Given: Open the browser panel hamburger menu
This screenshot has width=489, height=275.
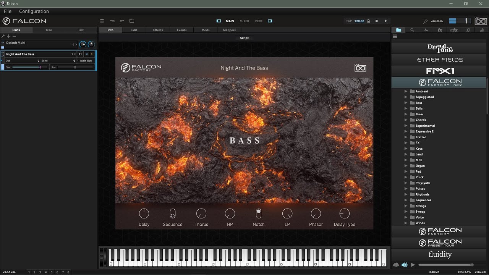Looking at the screenshot, I should point(395,36).
